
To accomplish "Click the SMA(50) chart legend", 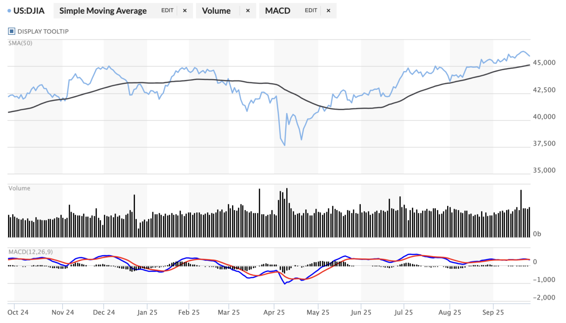I will coord(19,43).
